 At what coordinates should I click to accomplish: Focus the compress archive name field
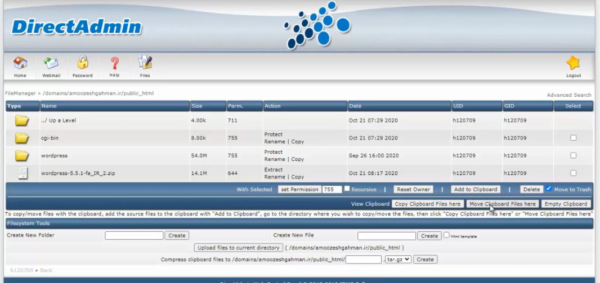(x=364, y=259)
